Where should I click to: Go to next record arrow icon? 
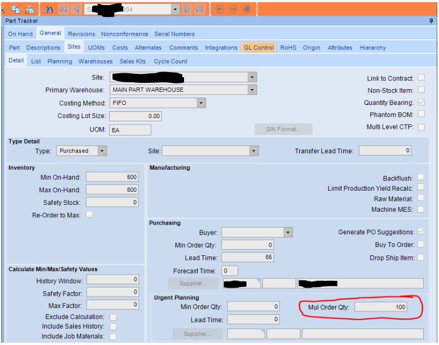187,10
